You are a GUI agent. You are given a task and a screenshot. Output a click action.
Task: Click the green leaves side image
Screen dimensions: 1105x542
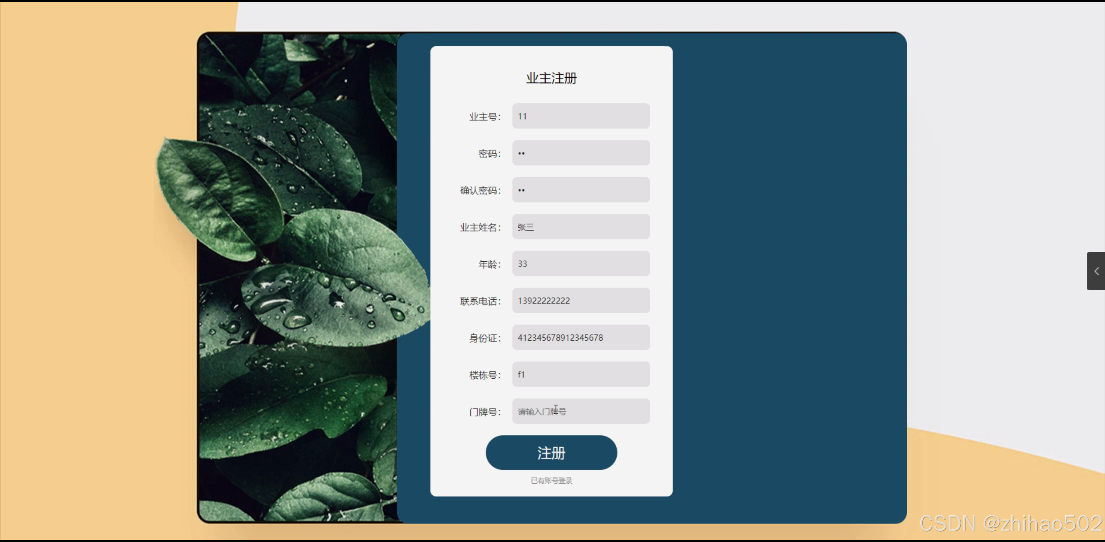[298, 276]
